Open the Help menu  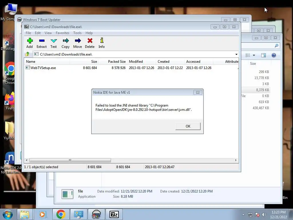[x=89, y=33]
